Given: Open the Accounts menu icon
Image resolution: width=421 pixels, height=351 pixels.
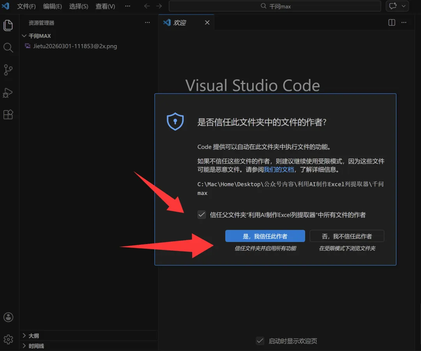Looking at the screenshot, I should click(8, 317).
